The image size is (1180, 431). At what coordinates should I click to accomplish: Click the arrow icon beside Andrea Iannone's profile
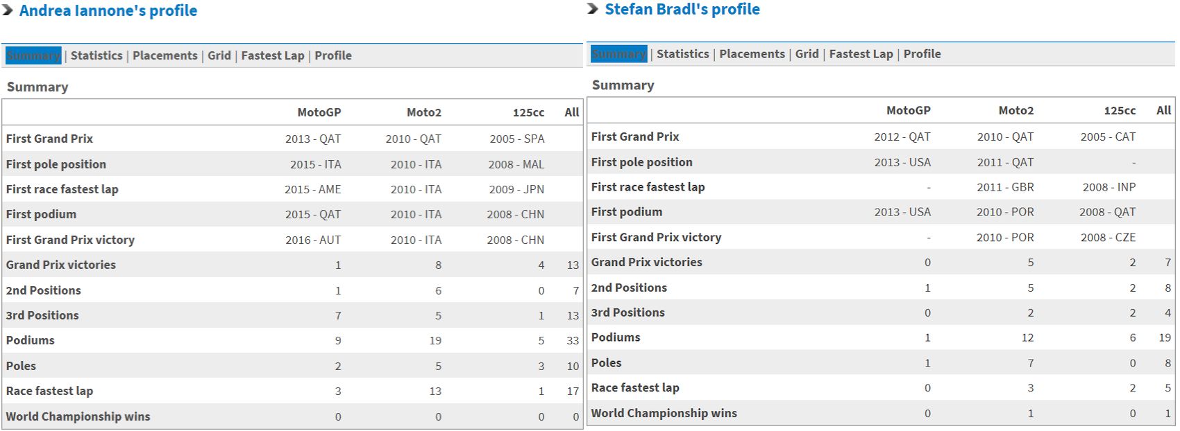(8, 10)
